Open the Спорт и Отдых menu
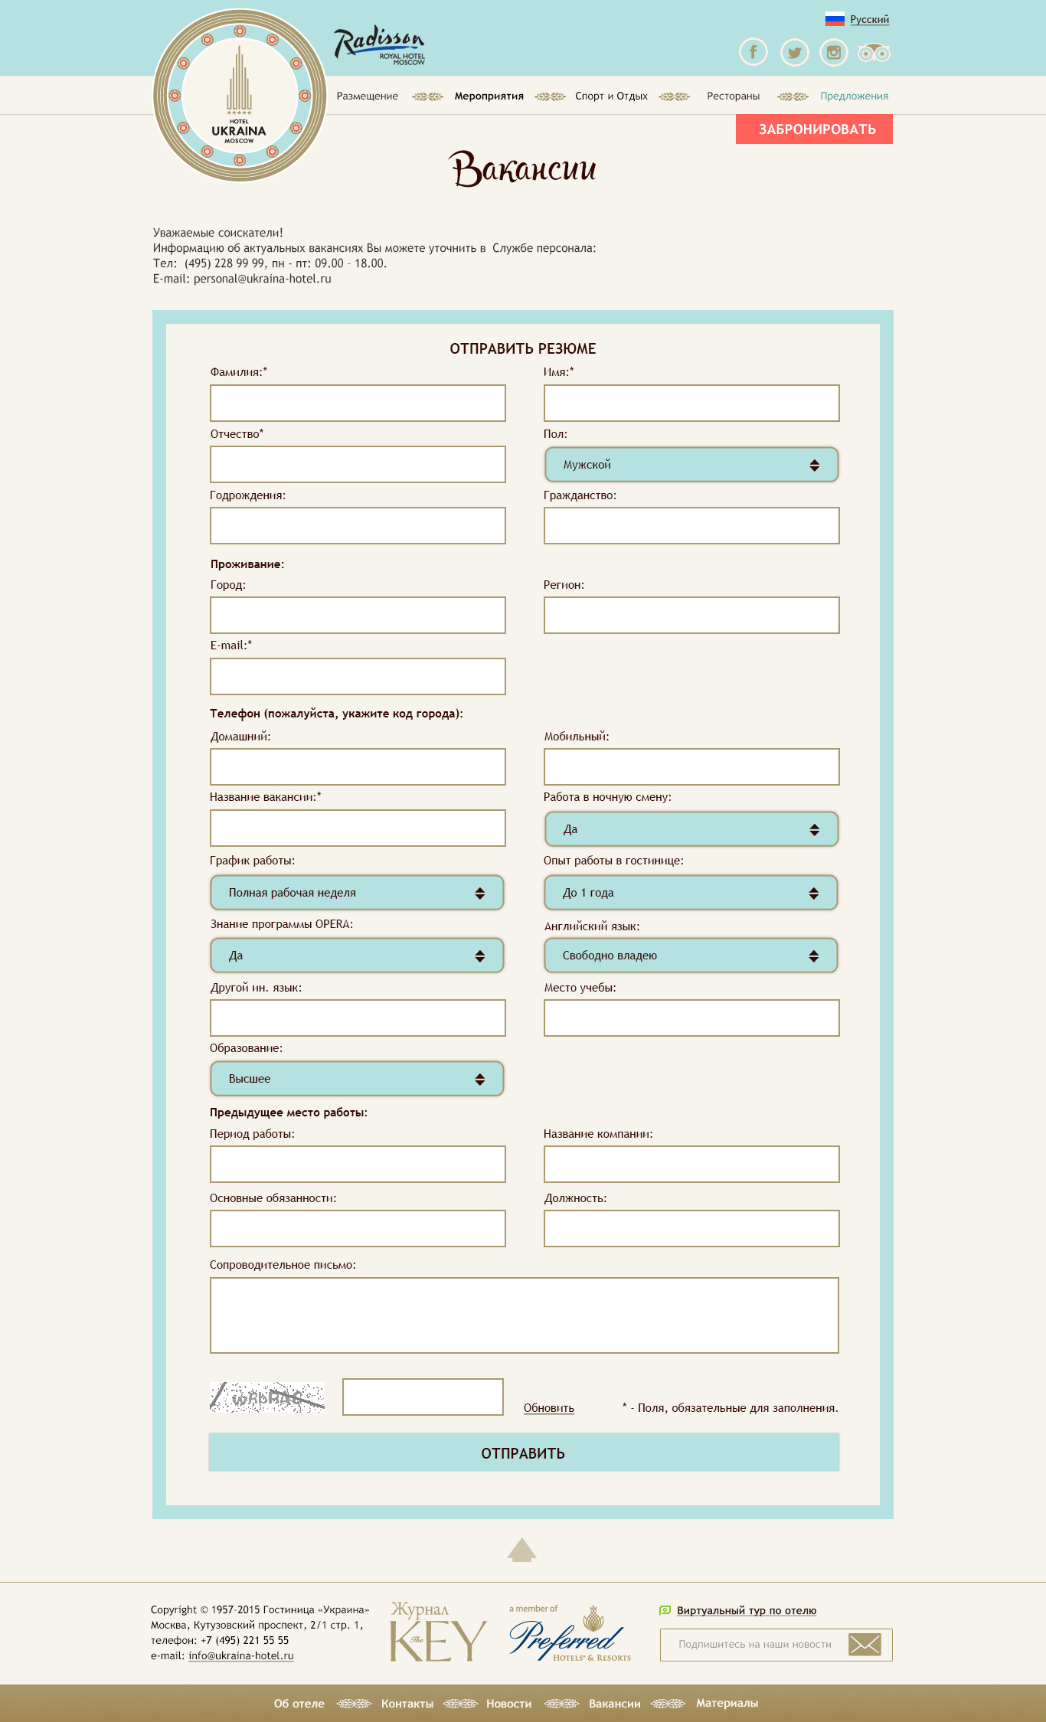 pyautogui.click(x=611, y=96)
